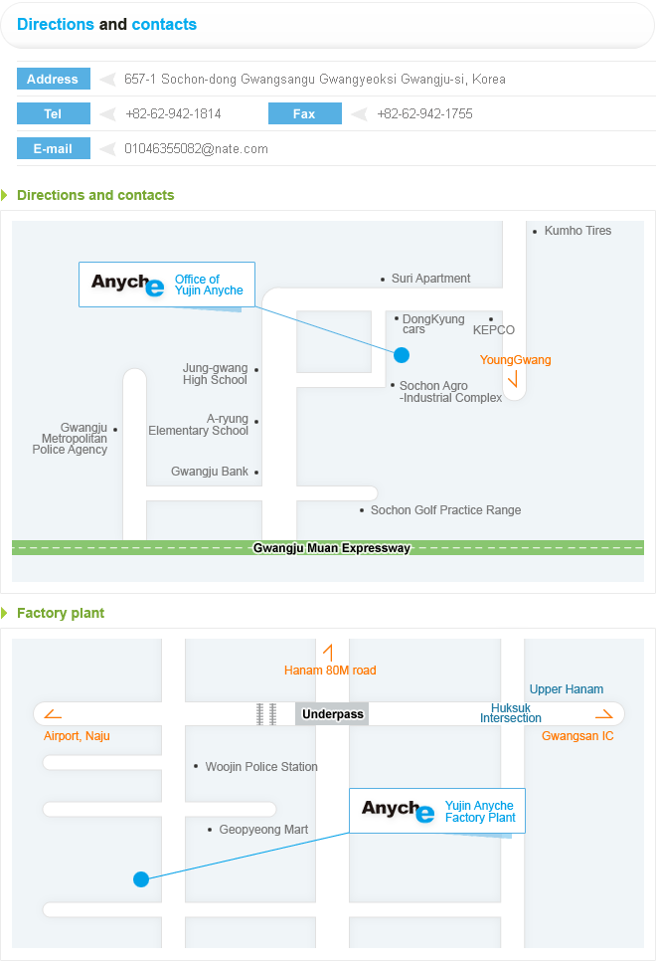Image resolution: width=656 pixels, height=962 pixels.
Task: Click the Address label
Action: pos(54,79)
